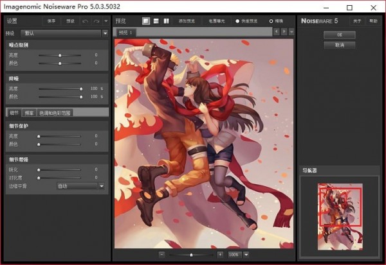The width and height of the screenshot is (386, 265).
Task: Expand the settings menu arrow beside redo
Action: [x=105, y=21]
